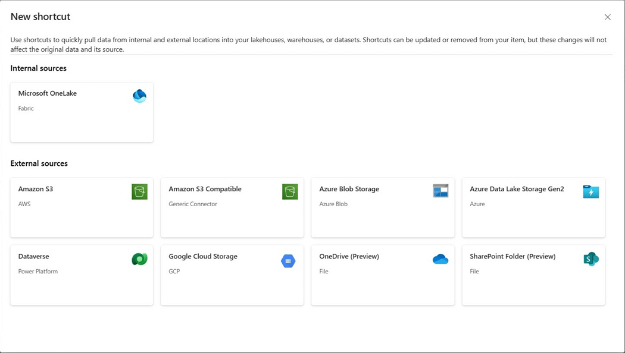Pick Amazon S3 Compatible Generic Connector label
The width and height of the screenshot is (625, 353).
coord(193,204)
